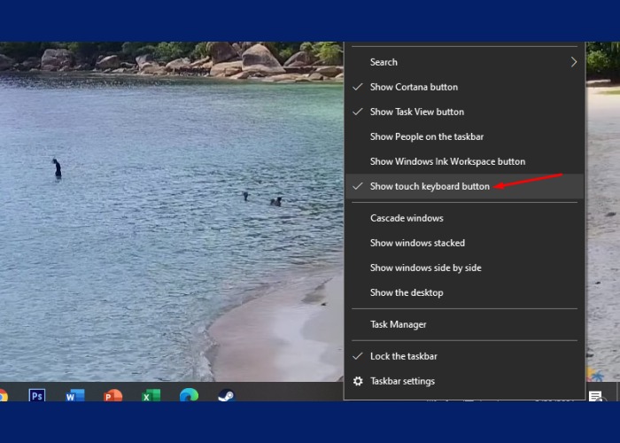Open Steam from the taskbar

pyautogui.click(x=226, y=396)
